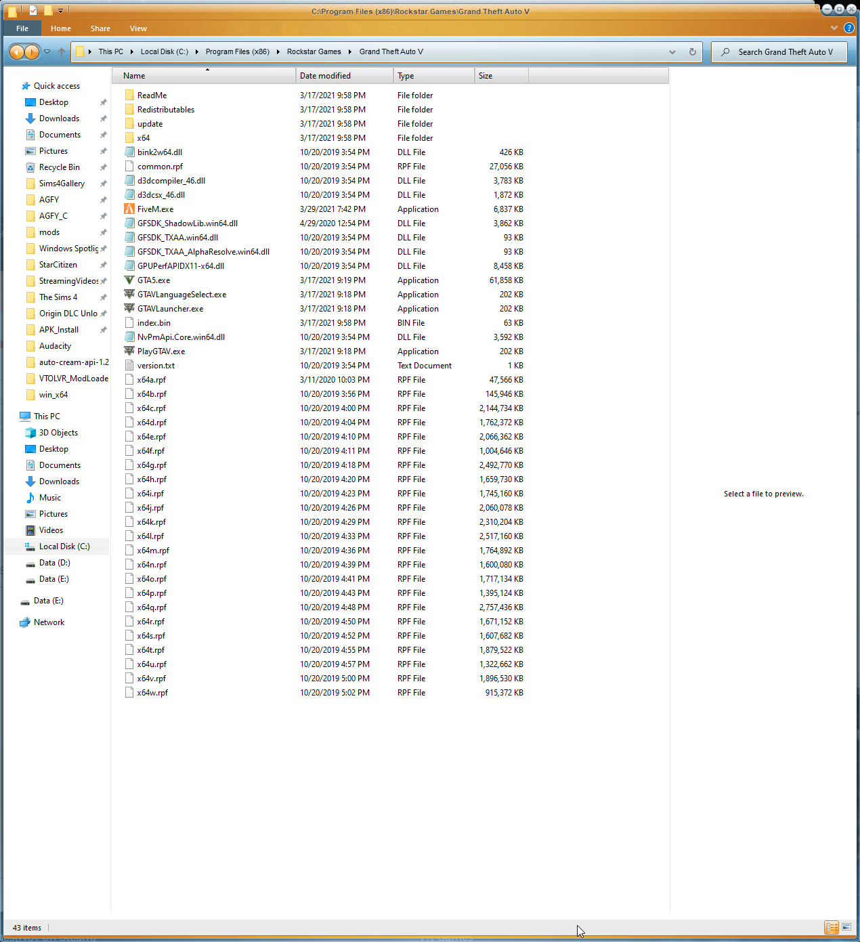The height and width of the screenshot is (942, 860).
Task: Select GFSDK_ShadowLib.win64.dll file name
Action: tap(188, 223)
